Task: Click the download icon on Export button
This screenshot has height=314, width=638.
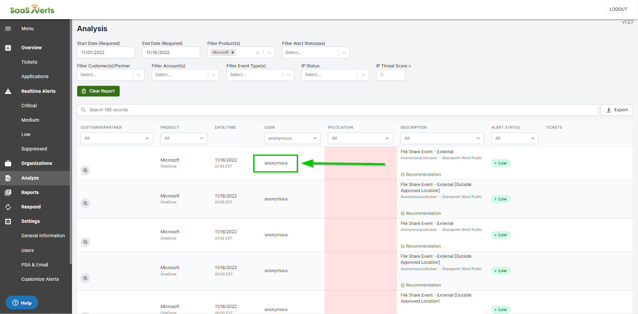Action: [x=609, y=110]
